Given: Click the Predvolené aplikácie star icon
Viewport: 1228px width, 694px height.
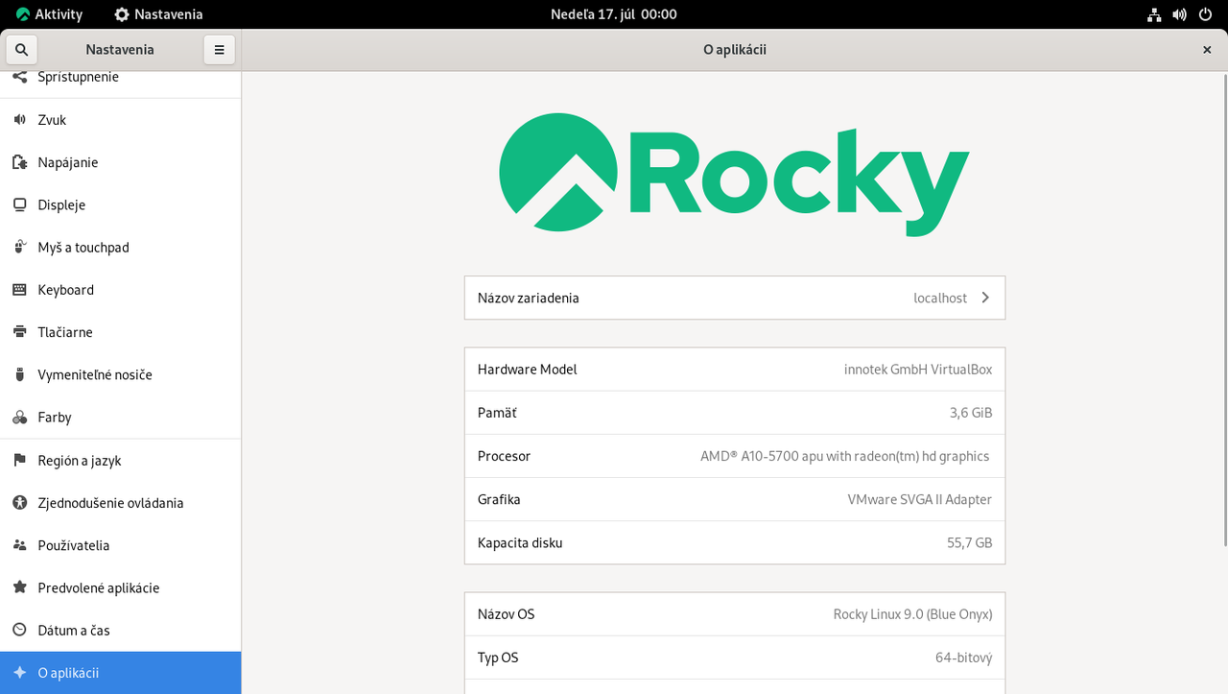Looking at the screenshot, I should tap(20, 587).
